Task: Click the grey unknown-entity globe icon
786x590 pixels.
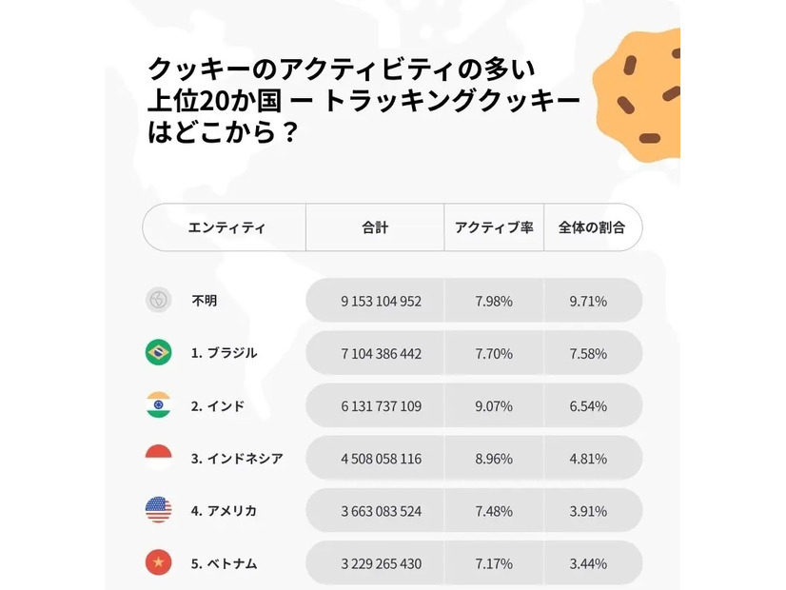Action: pyautogui.click(x=159, y=301)
